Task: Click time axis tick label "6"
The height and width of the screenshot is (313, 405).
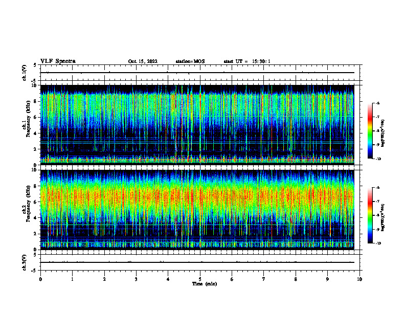Action: pyautogui.click(x=232, y=279)
